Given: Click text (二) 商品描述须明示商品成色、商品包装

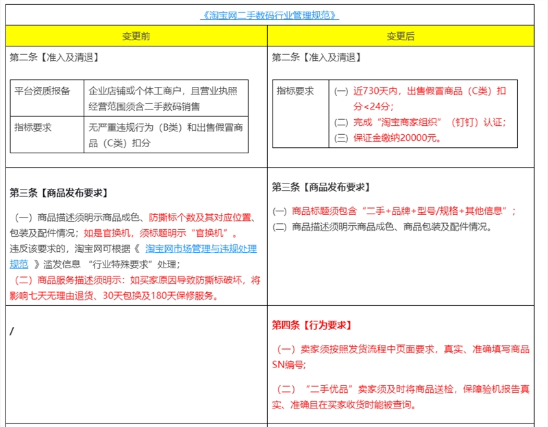Looking at the screenshot, I should (x=382, y=227).
